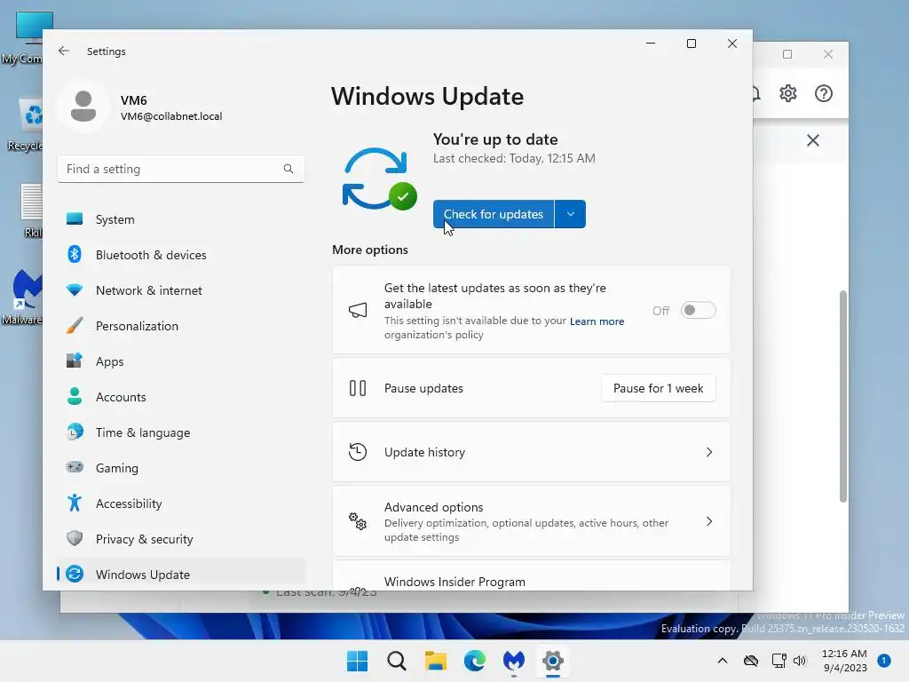The height and width of the screenshot is (682, 909).
Task: Show hidden tray icons chevron
Action: [x=723, y=661]
